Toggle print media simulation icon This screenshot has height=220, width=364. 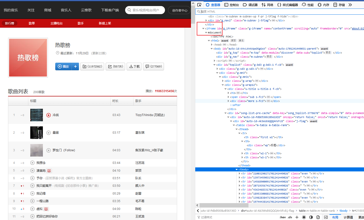tap(318, 217)
